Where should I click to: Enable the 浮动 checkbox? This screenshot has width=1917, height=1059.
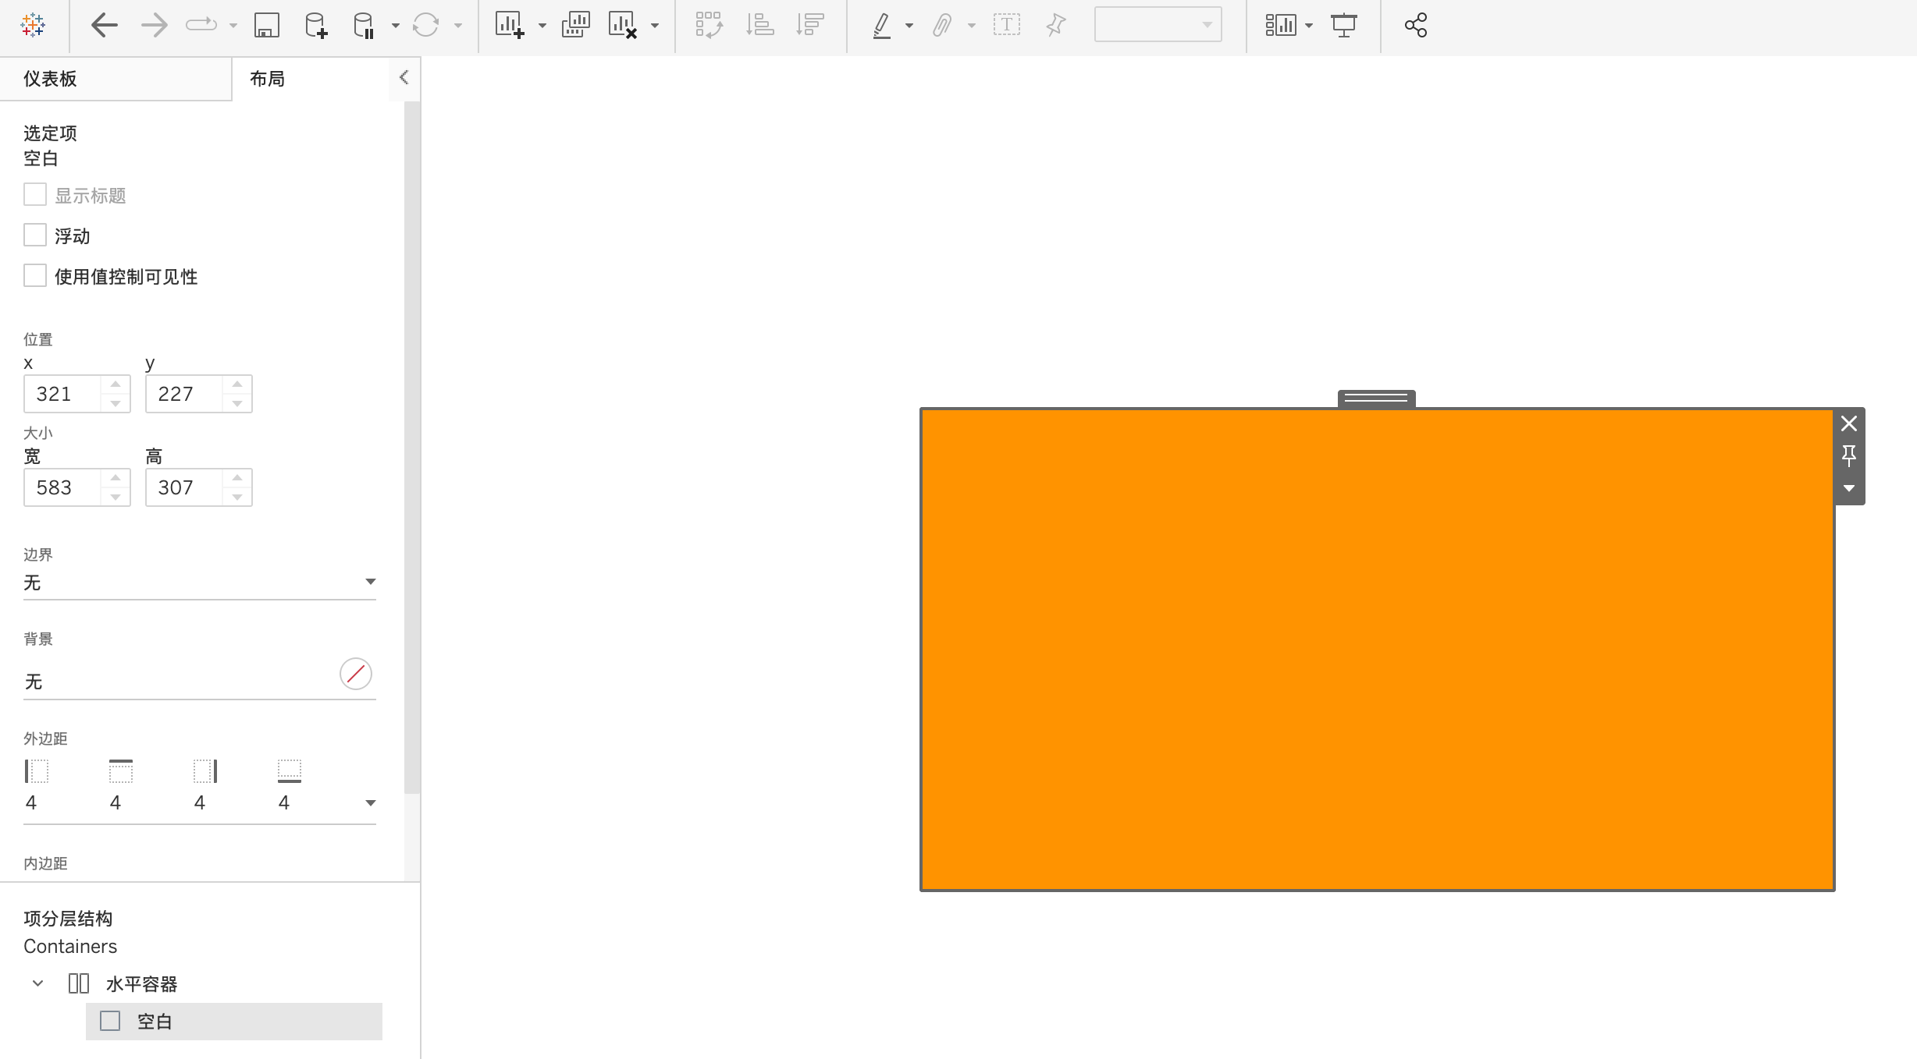(35, 236)
